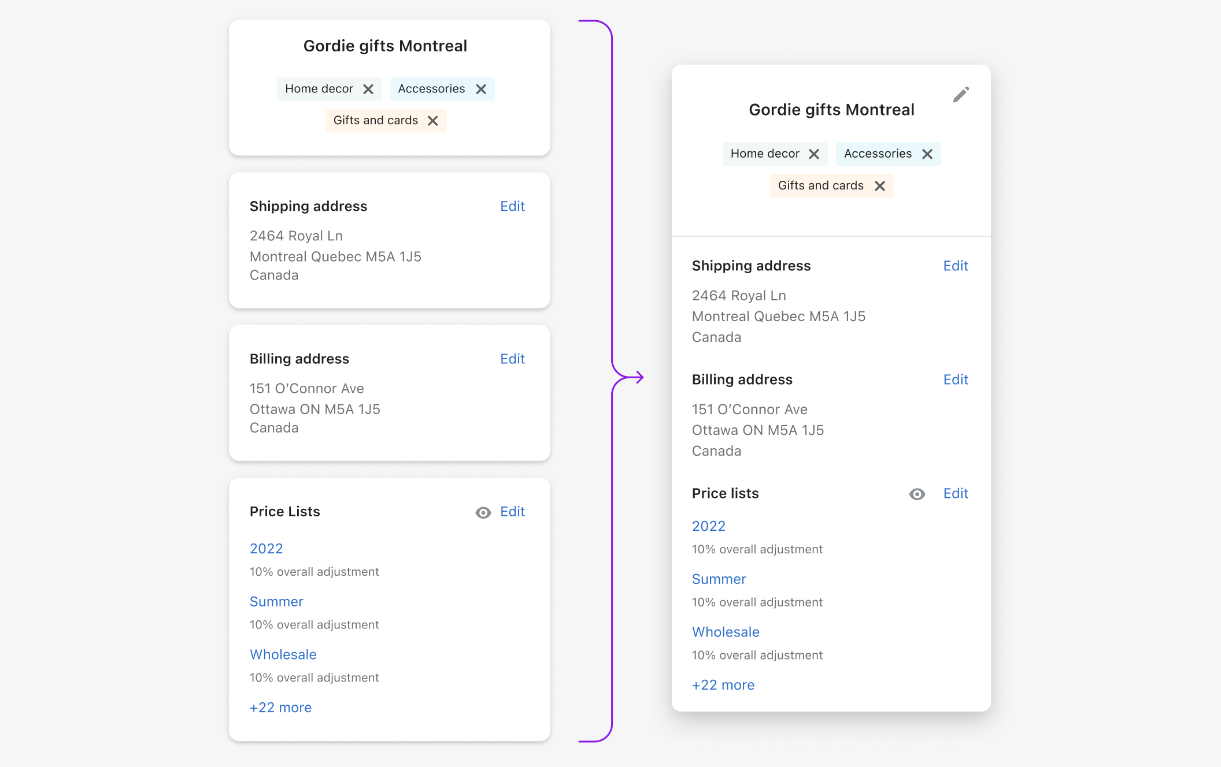Expand +22 more price lists in left card
The image size is (1221, 767).
[280, 708]
